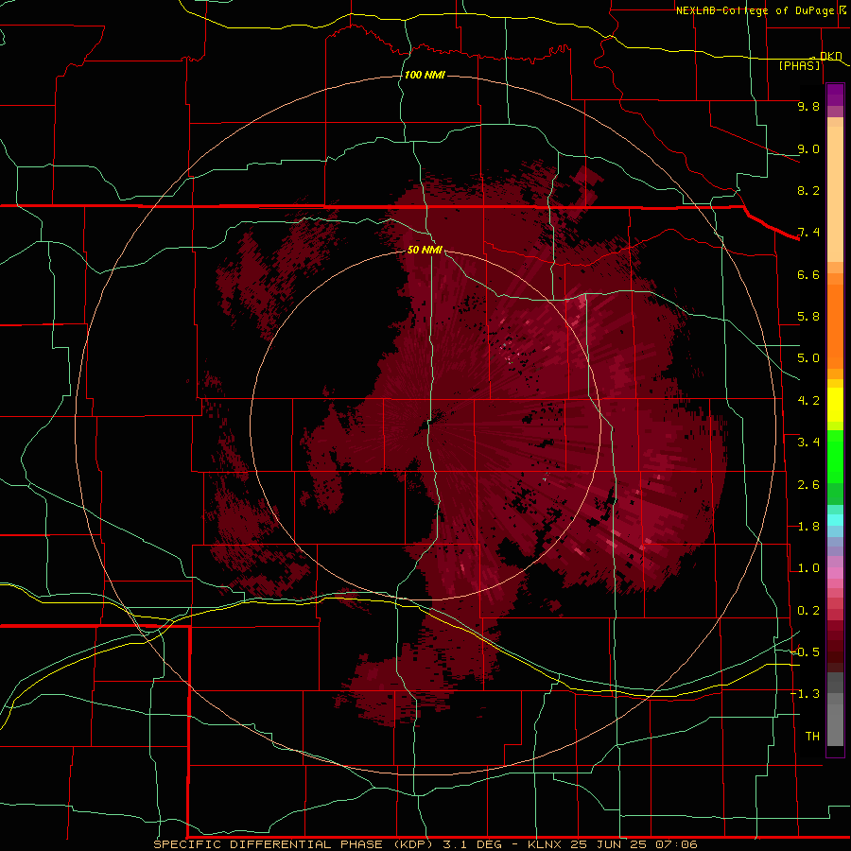The height and width of the screenshot is (851, 851).
Task: Pick the dark purple legend color band
Action: point(835,95)
